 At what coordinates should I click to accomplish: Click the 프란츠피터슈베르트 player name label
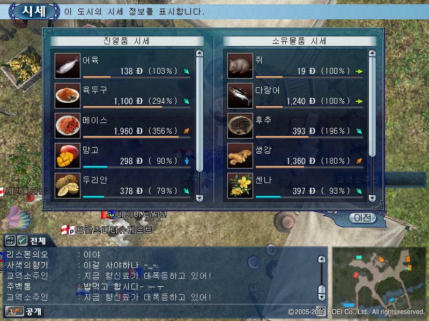(114, 230)
